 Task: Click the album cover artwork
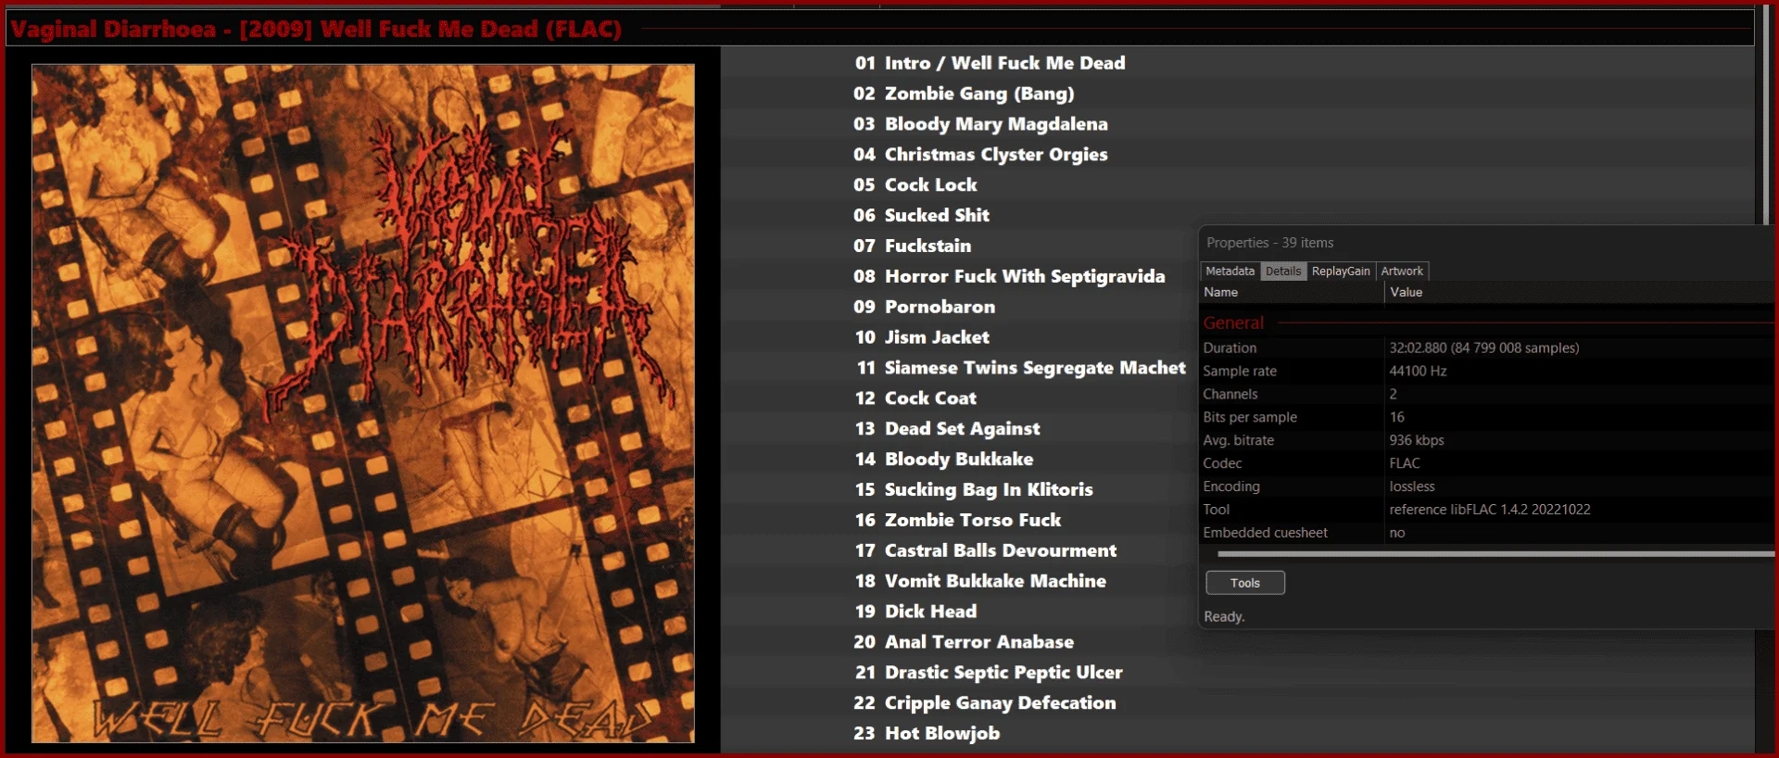tap(363, 403)
